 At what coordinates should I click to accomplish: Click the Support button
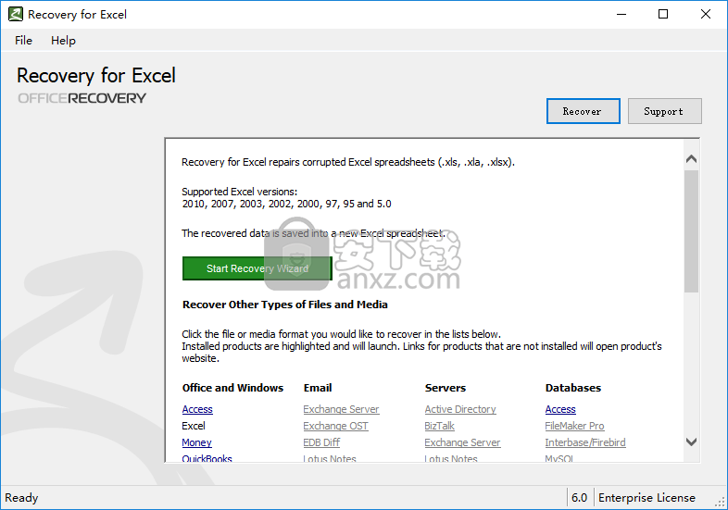[x=664, y=111]
